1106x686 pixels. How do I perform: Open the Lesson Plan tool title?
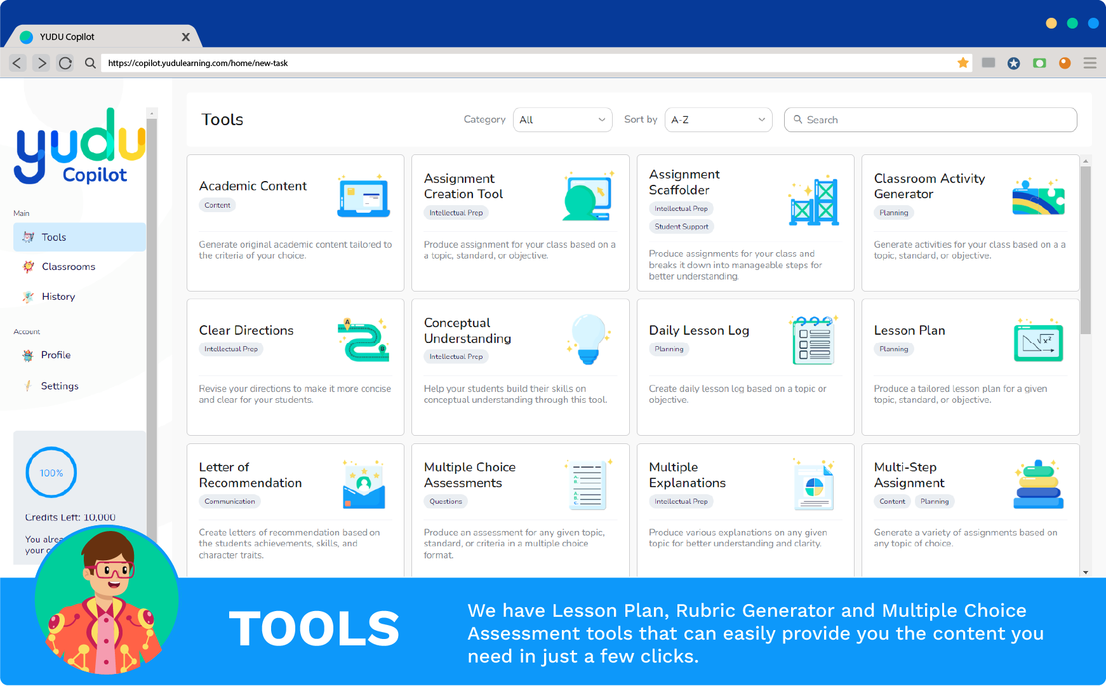(909, 330)
